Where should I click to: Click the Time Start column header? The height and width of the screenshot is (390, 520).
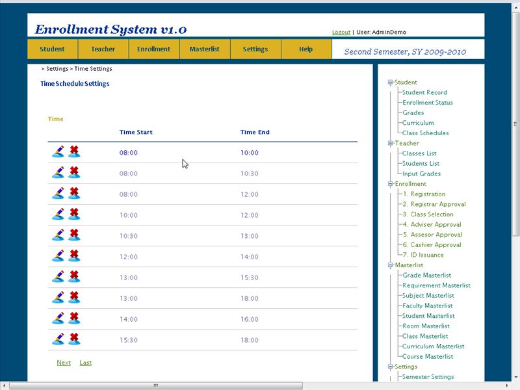click(x=136, y=132)
